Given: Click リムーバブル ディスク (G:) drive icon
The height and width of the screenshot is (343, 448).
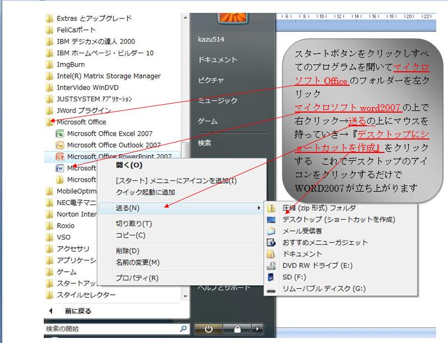Looking at the screenshot, I should (271, 290).
